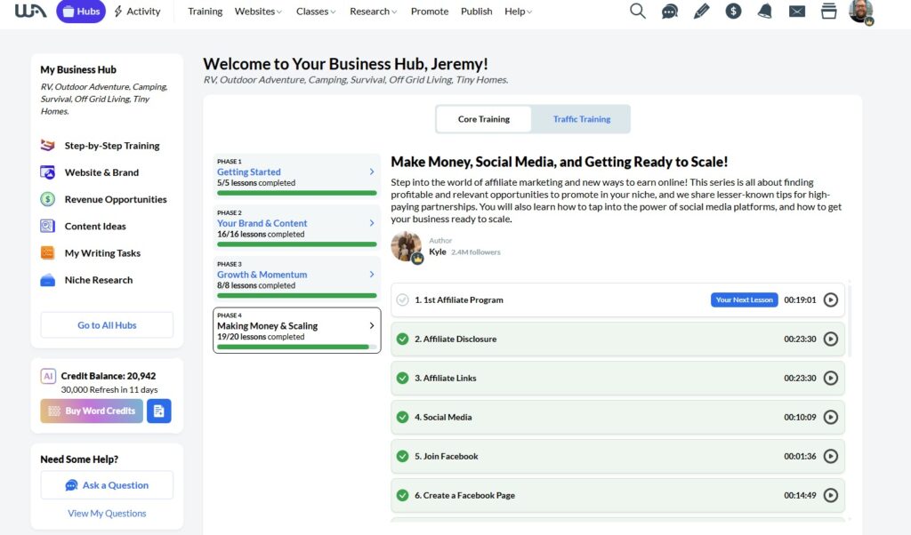Toggle completion check for Create a Facebook Page
This screenshot has height=535, width=911.
(x=402, y=495)
